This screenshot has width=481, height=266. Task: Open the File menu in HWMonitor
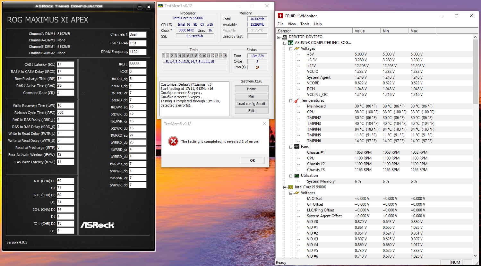280,24
